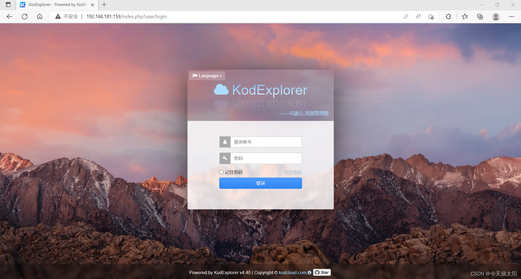Open the browser home page icon
The image size is (521, 279).
[40, 17]
